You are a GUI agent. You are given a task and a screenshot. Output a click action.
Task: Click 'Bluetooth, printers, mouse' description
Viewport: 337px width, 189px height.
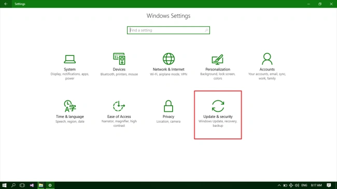pyautogui.click(x=119, y=74)
